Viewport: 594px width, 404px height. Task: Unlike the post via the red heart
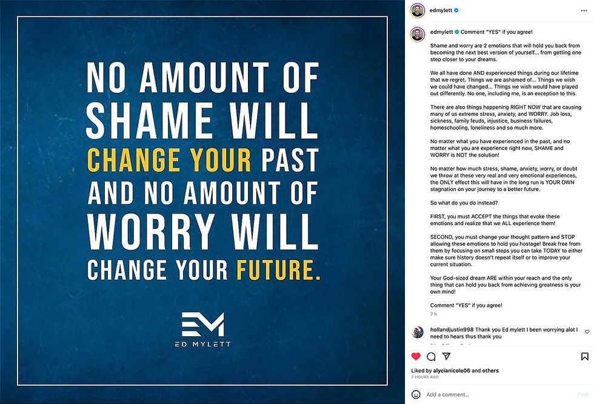pos(416,357)
